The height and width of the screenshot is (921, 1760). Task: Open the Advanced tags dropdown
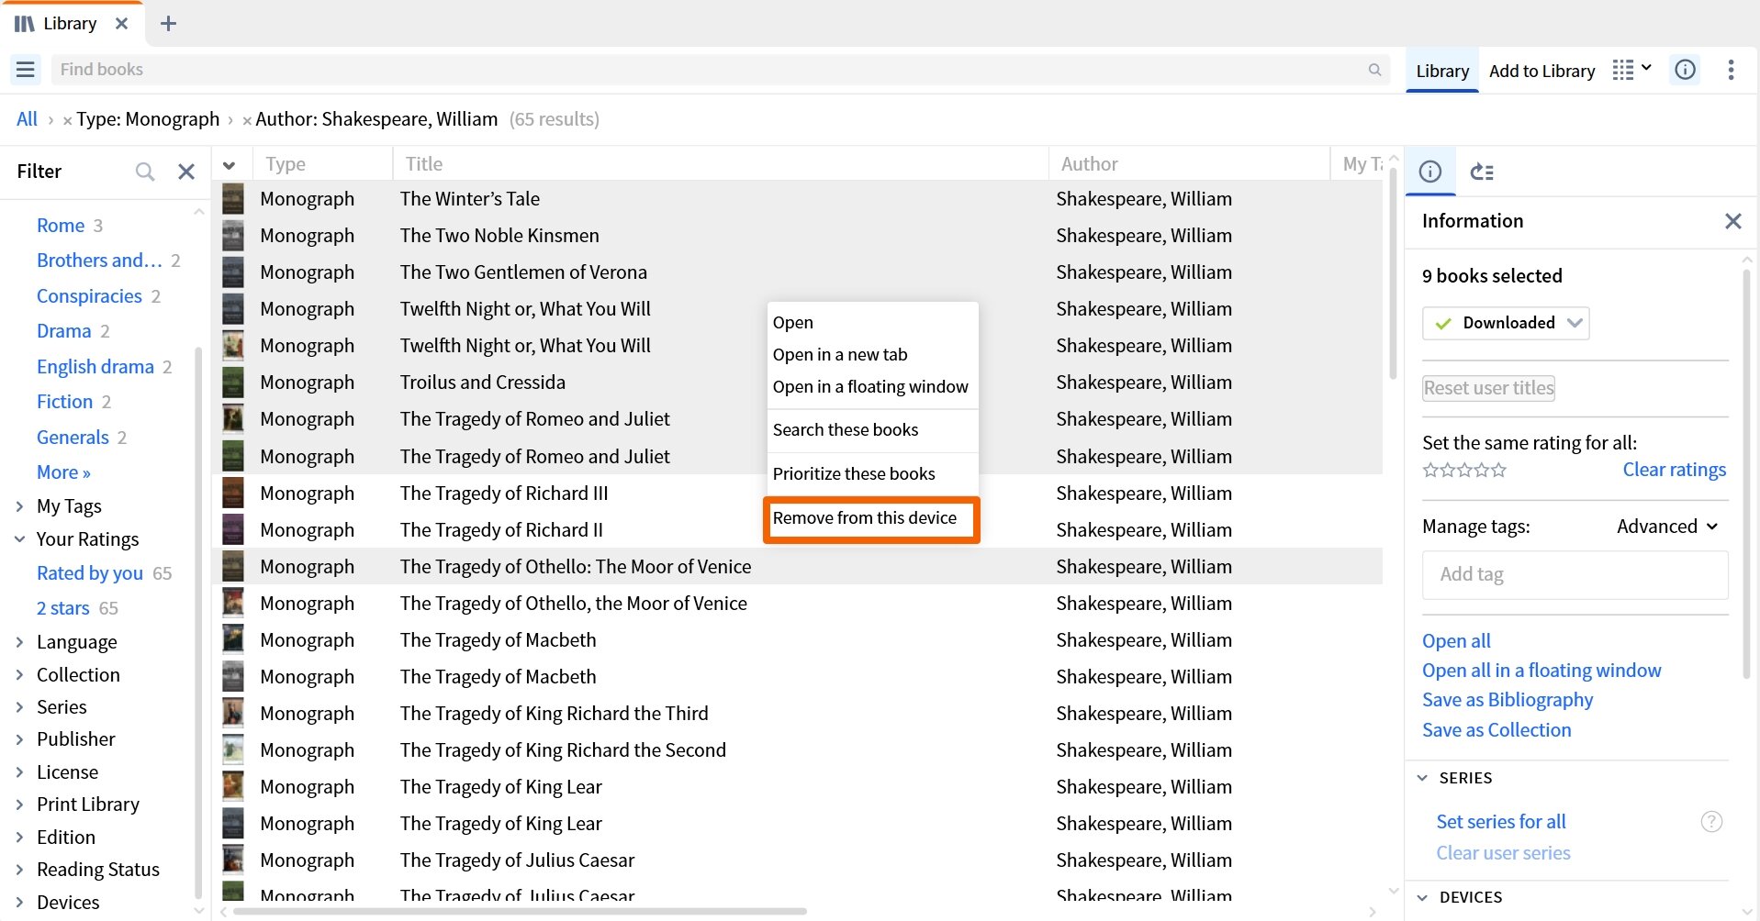1667,527
